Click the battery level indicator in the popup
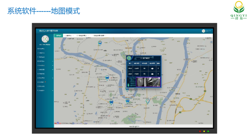Image resolution: width=249 pixels, height=140 pixels. click(x=128, y=85)
